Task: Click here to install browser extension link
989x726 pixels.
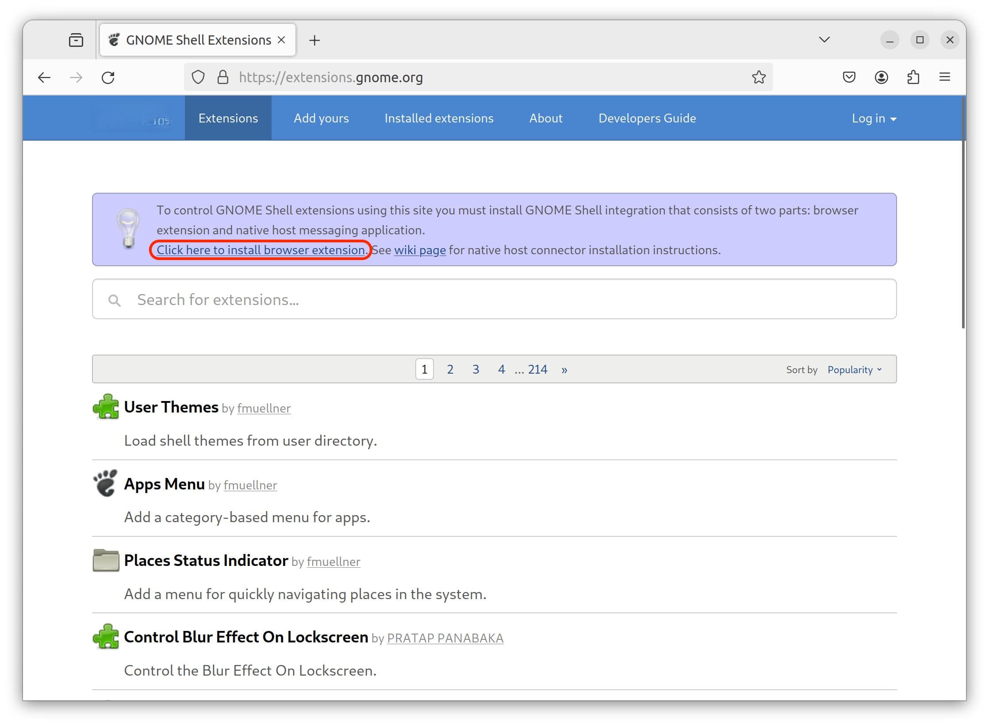Action: point(261,250)
